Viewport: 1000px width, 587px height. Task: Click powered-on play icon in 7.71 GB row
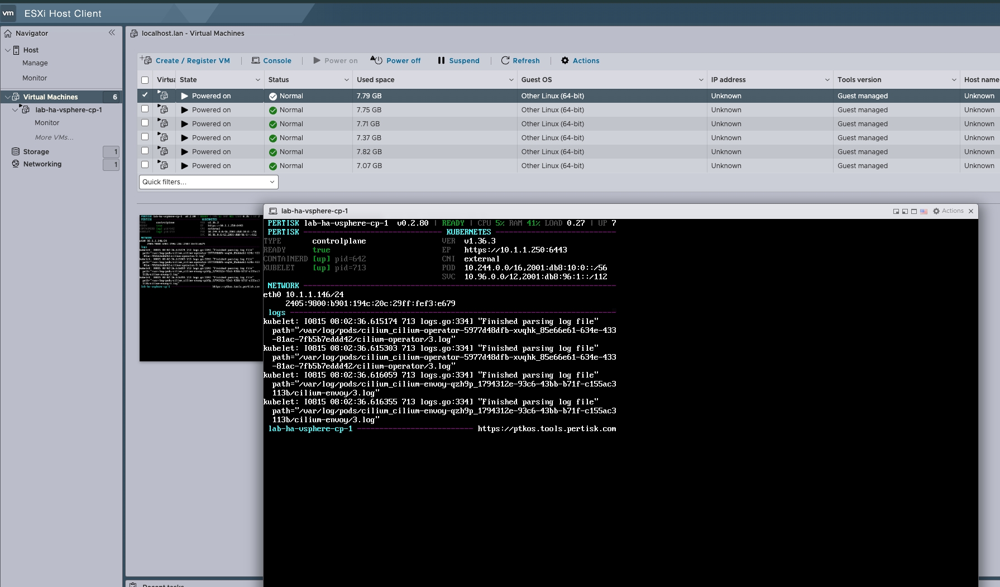tap(185, 124)
